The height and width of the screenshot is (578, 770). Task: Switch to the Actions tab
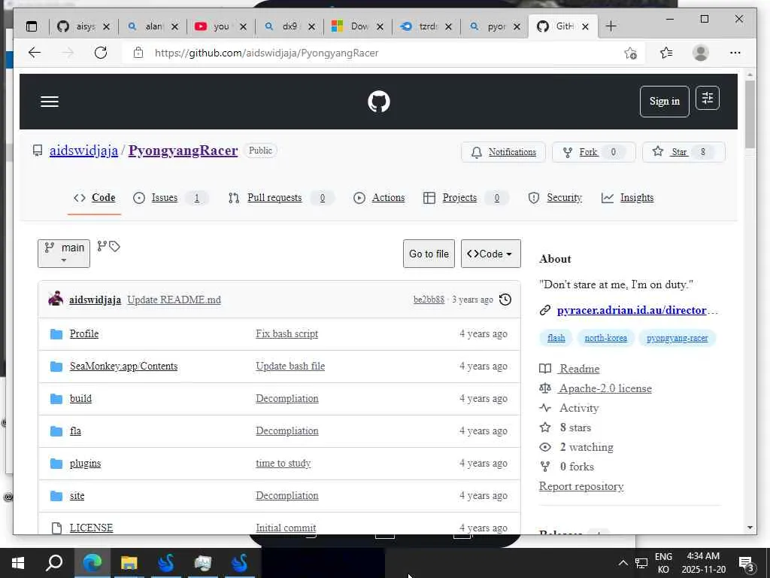(379, 198)
